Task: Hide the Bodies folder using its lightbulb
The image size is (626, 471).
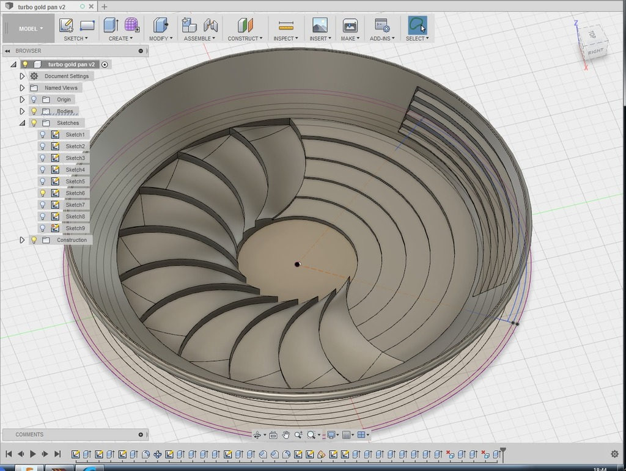Action: coord(34,111)
